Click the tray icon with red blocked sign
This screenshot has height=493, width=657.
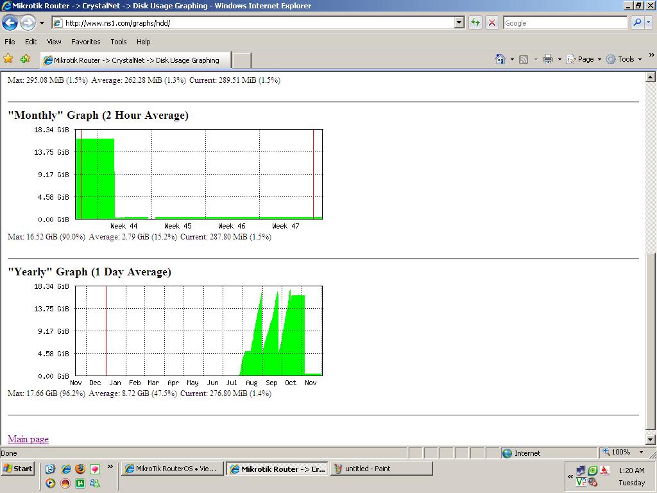(592, 482)
